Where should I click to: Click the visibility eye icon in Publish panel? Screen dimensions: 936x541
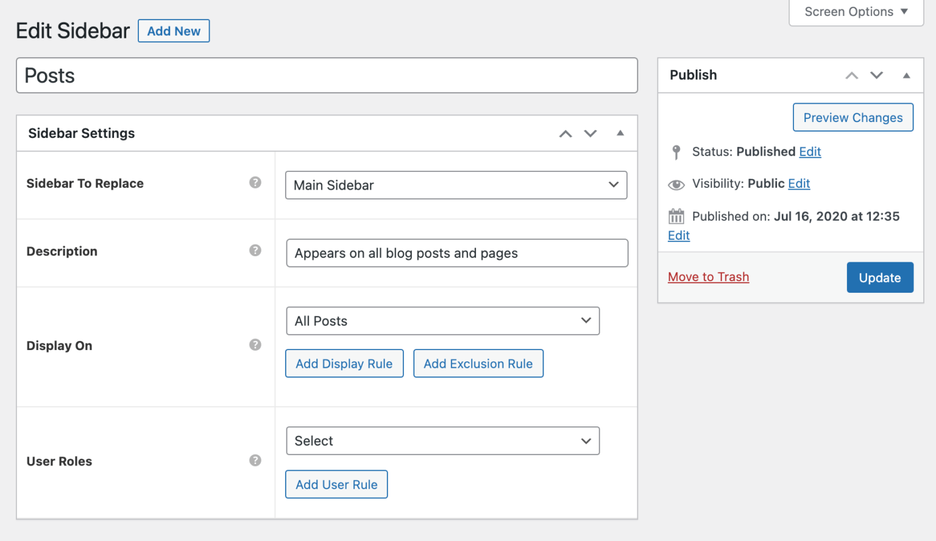676,184
